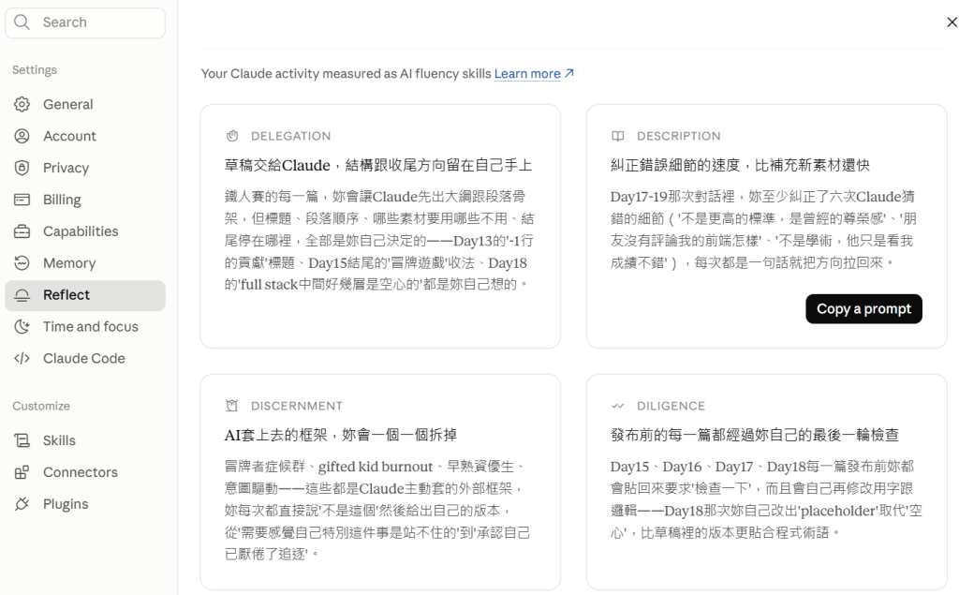Click the search magnifier icon
The height and width of the screenshot is (595, 959).
pos(22,22)
